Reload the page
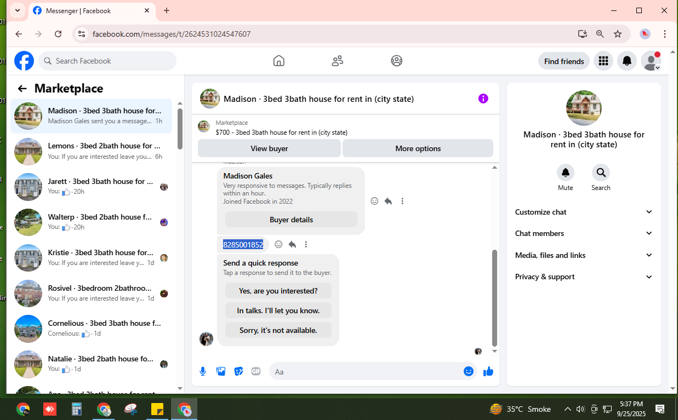Image resolution: width=678 pixels, height=420 pixels. click(x=58, y=34)
